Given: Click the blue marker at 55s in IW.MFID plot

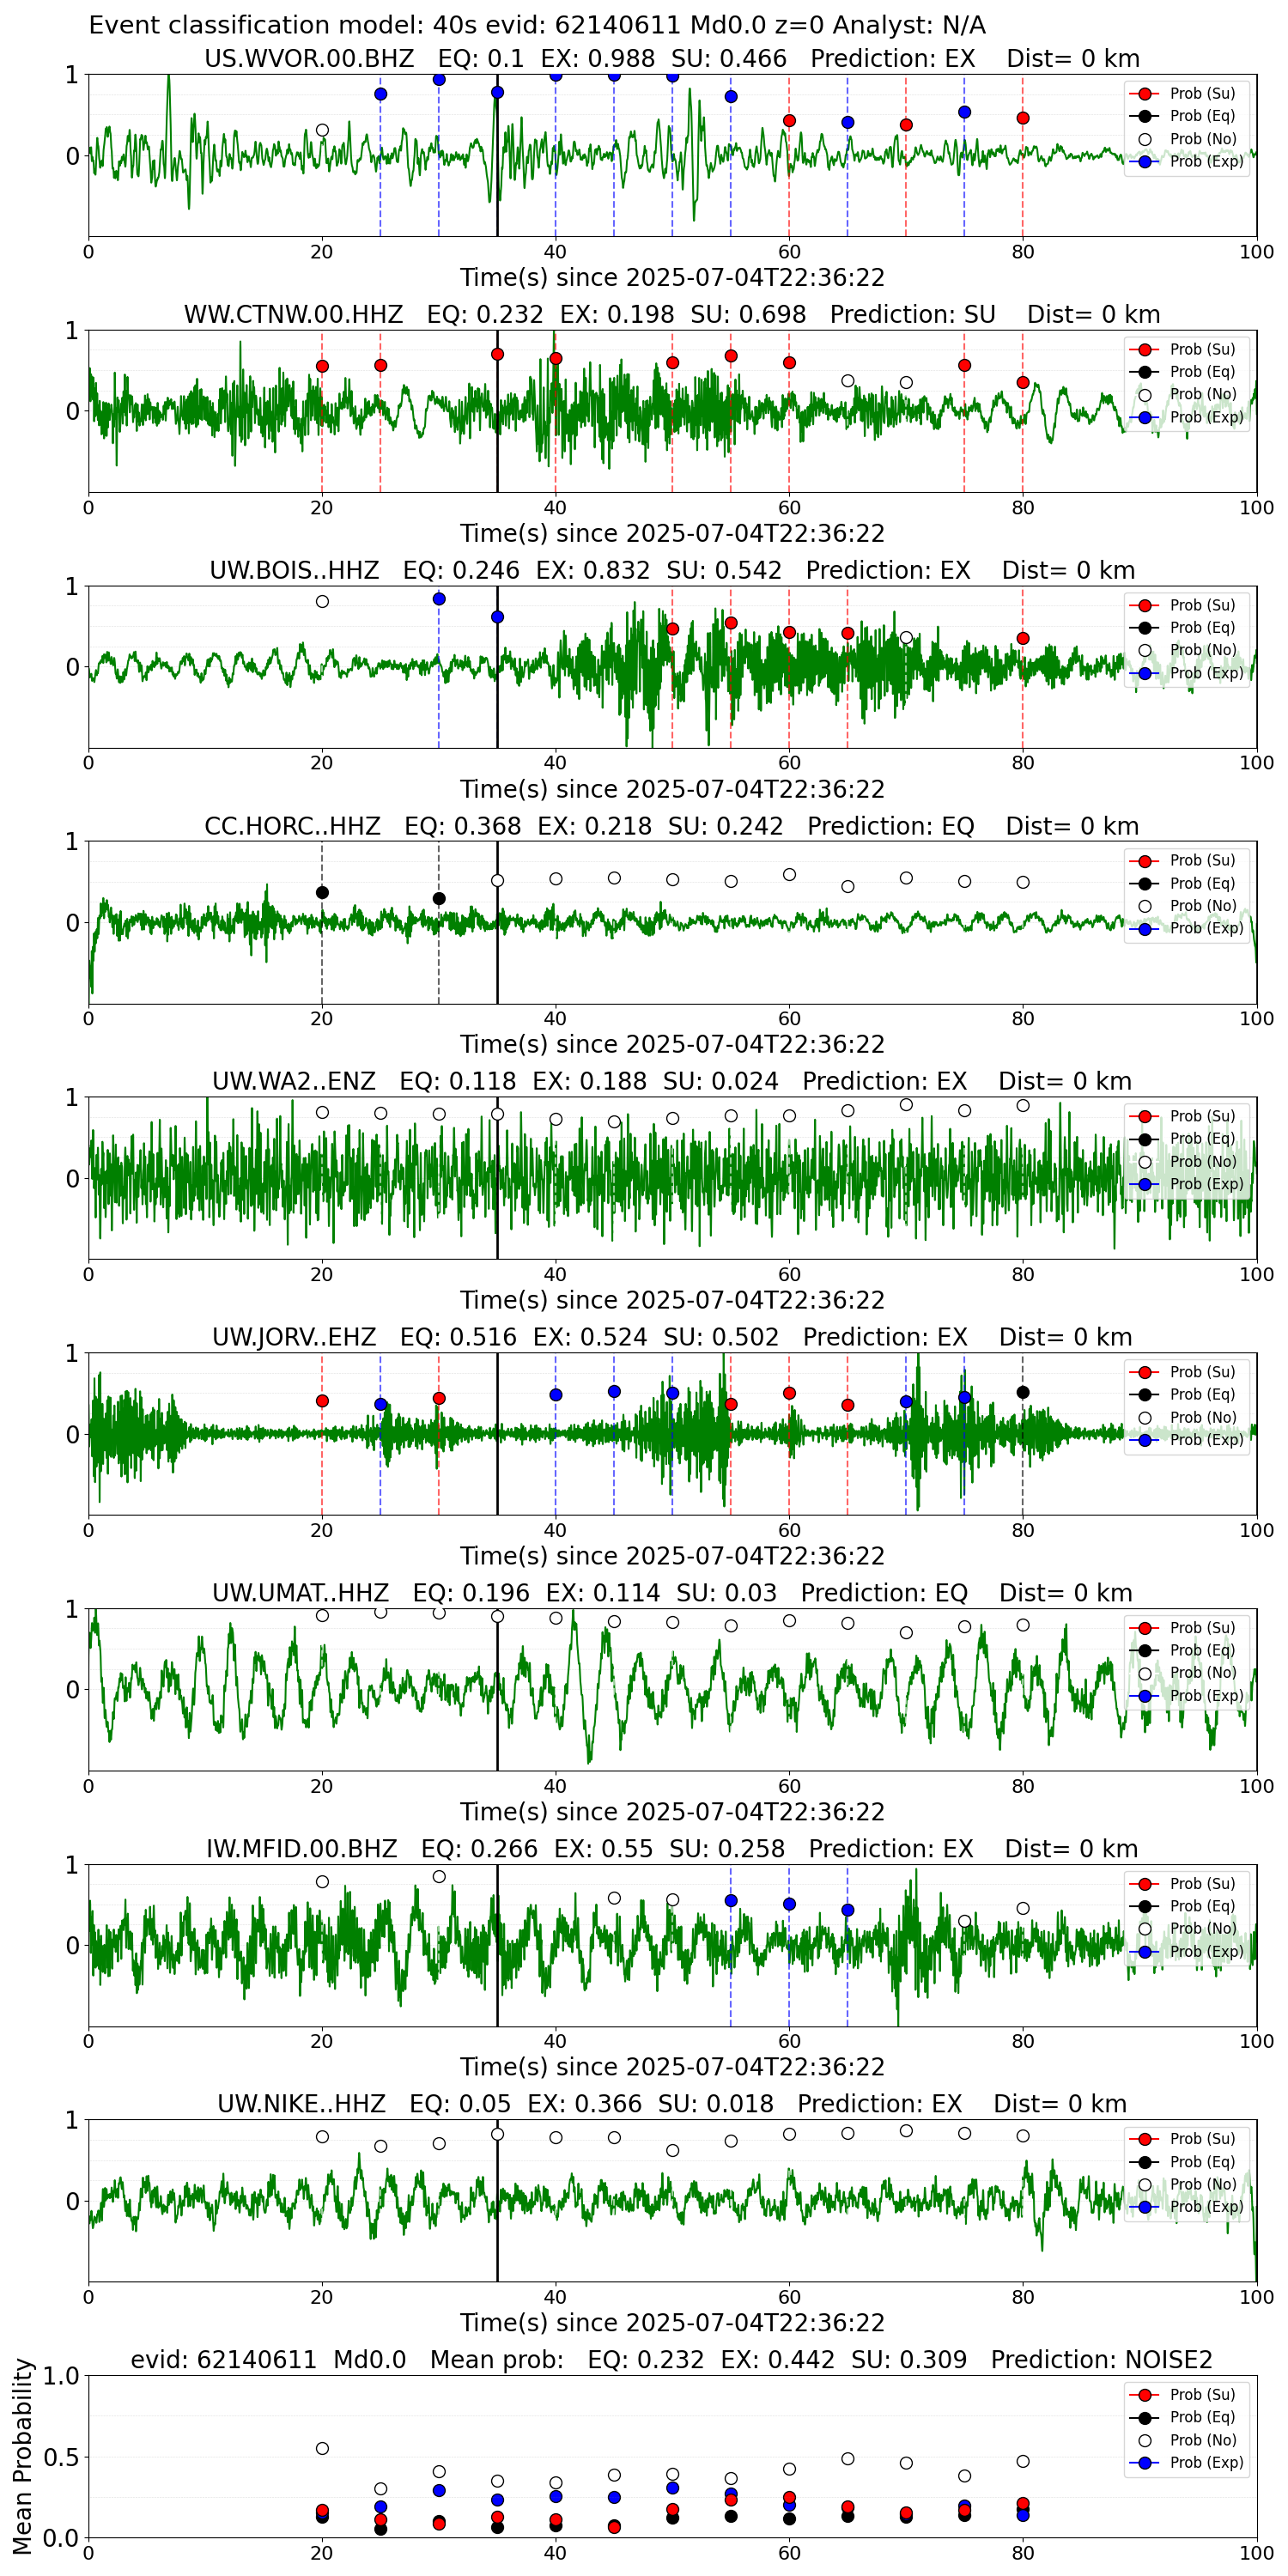Looking at the screenshot, I should click(x=731, y=1901).
